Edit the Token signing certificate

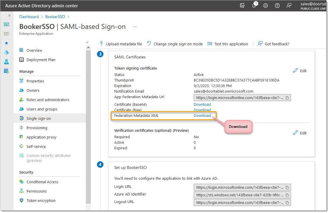[x=300, y=71]
